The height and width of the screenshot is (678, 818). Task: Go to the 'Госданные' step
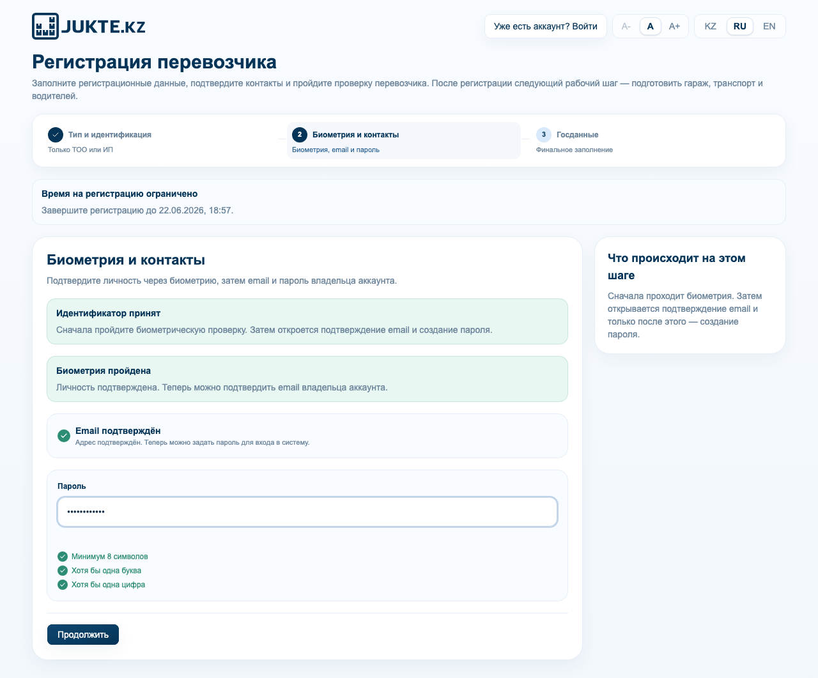coord(648,141)
